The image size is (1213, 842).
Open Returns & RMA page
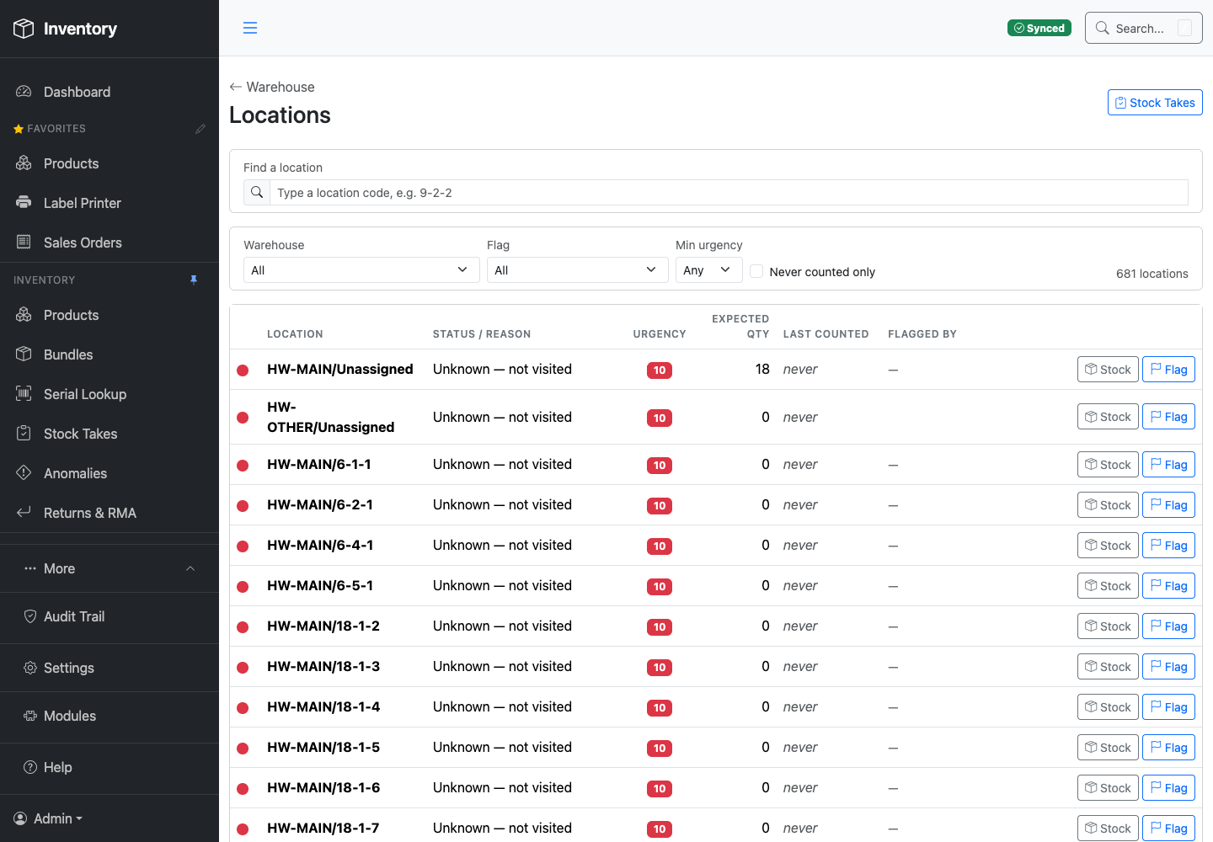pyautogui.click(x=110, y=513)
